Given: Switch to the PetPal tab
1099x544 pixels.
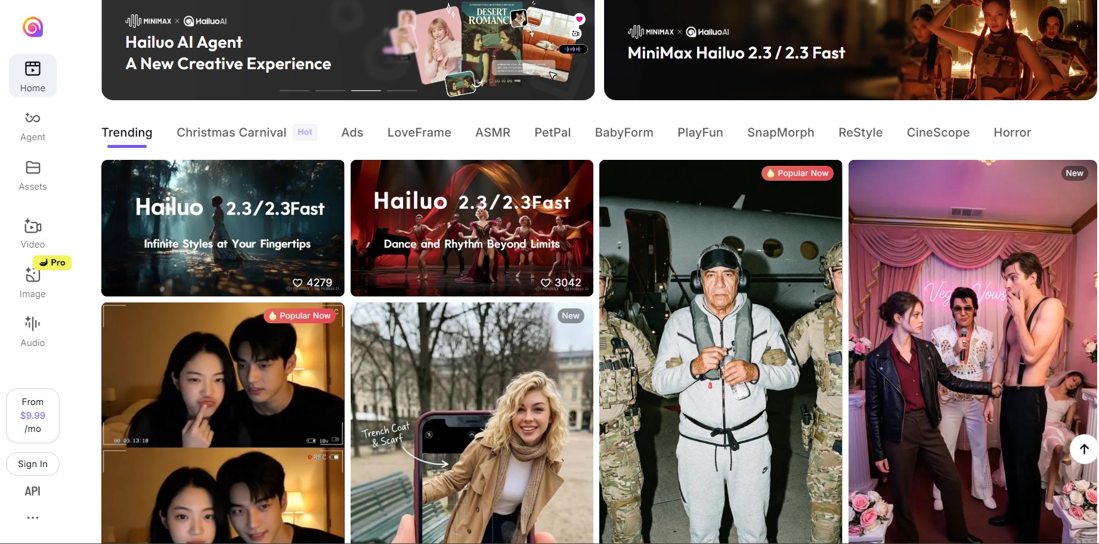Looking at the screenshot, I should point(552,132).
